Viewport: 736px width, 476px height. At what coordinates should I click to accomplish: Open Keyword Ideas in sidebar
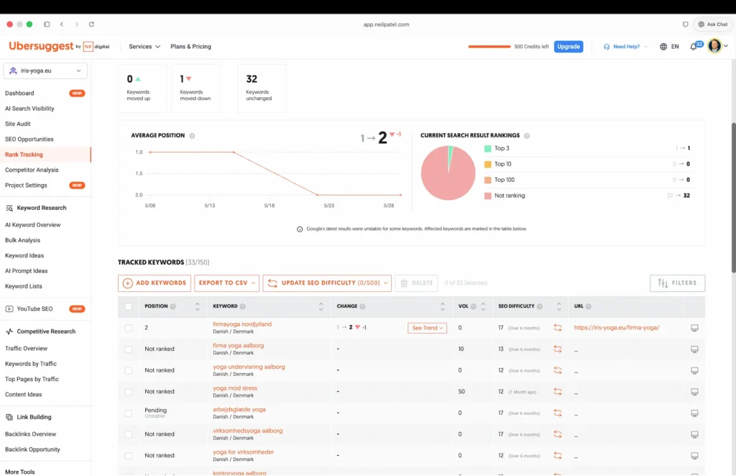click(24, 255)
